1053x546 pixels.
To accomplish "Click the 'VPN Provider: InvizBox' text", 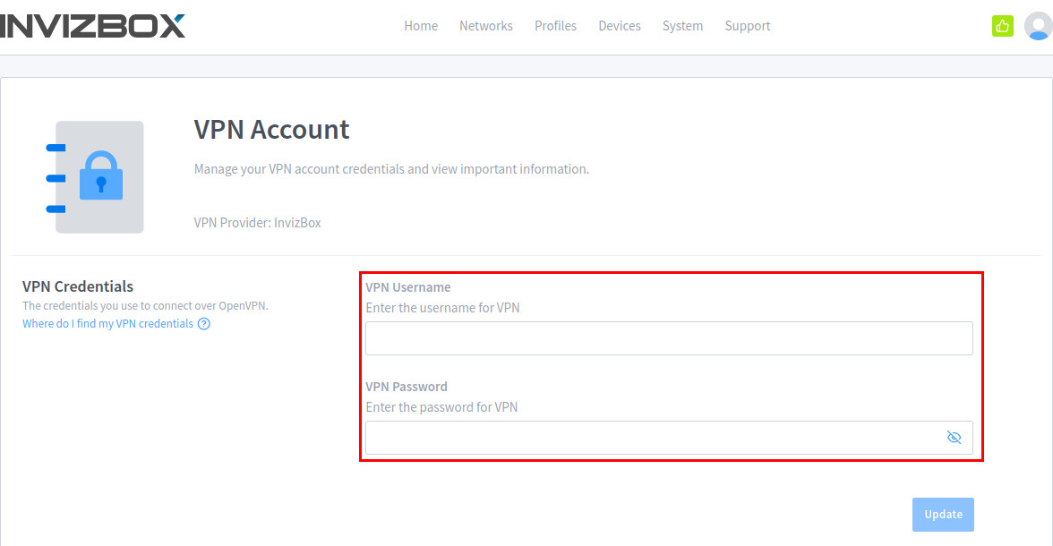I will pyautogui.click(x=257, y=223).
